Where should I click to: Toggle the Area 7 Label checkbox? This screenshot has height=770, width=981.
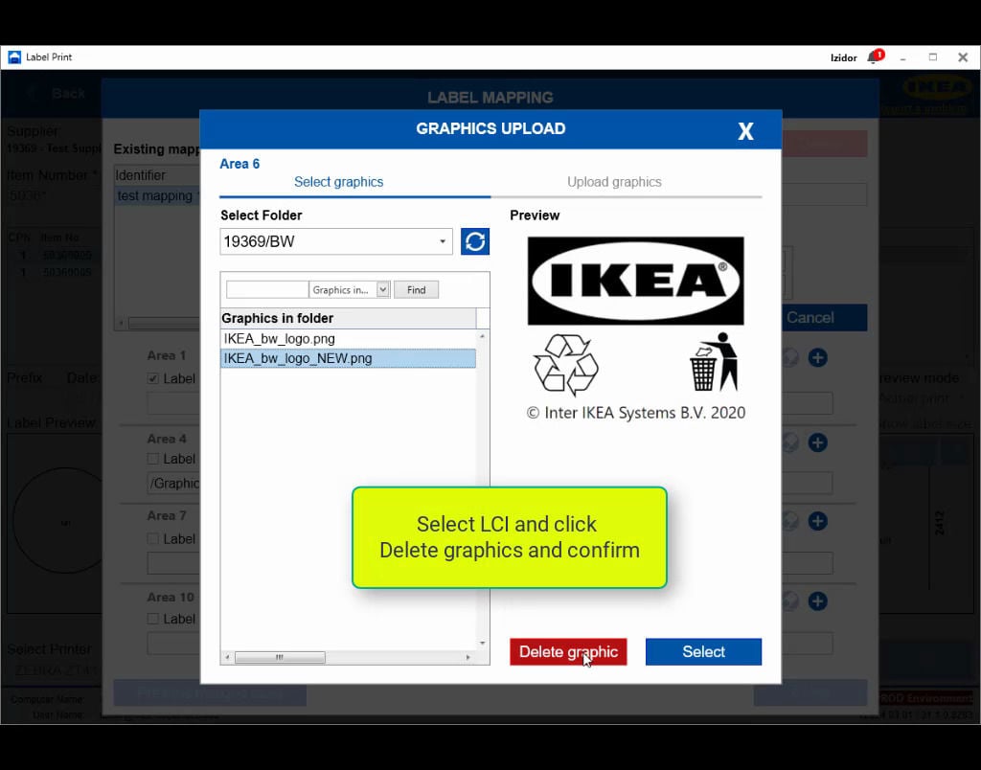[153, 538]
